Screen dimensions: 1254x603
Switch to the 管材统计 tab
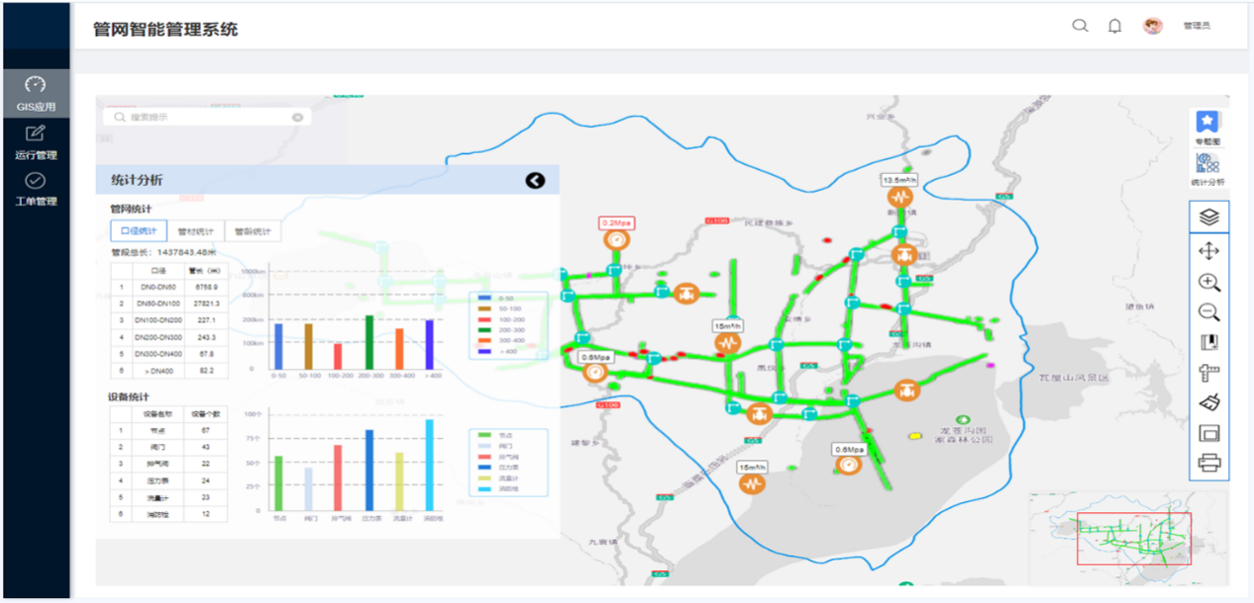point(196,231)
